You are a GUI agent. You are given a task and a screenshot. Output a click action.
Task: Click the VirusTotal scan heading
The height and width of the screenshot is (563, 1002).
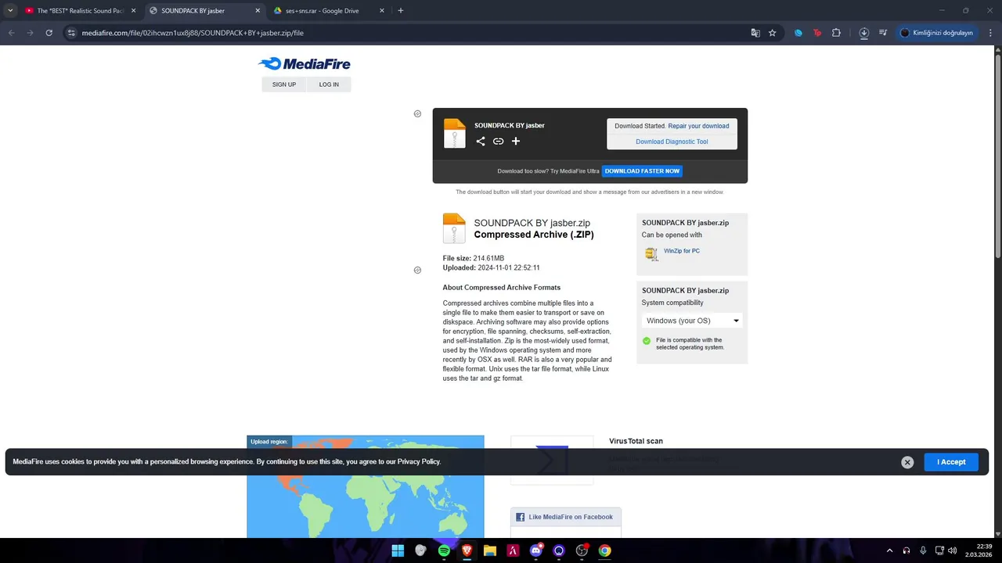(636, 441)
